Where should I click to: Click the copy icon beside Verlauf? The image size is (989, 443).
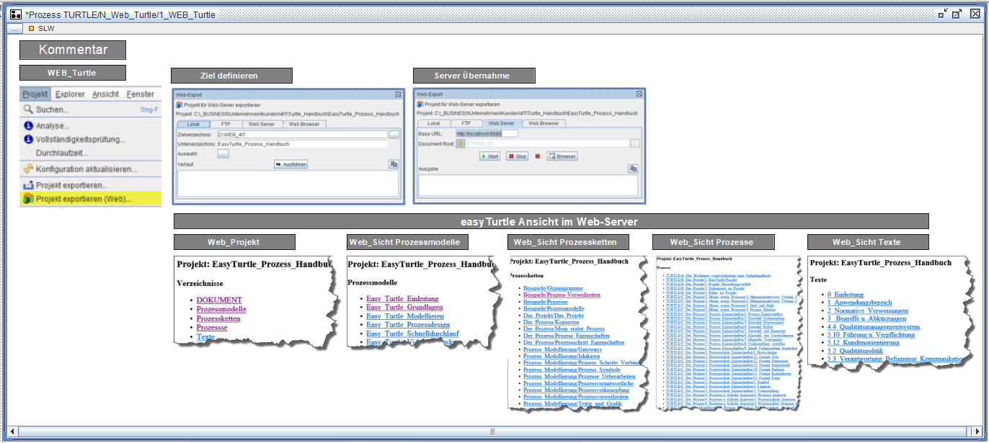click(393, 164)
